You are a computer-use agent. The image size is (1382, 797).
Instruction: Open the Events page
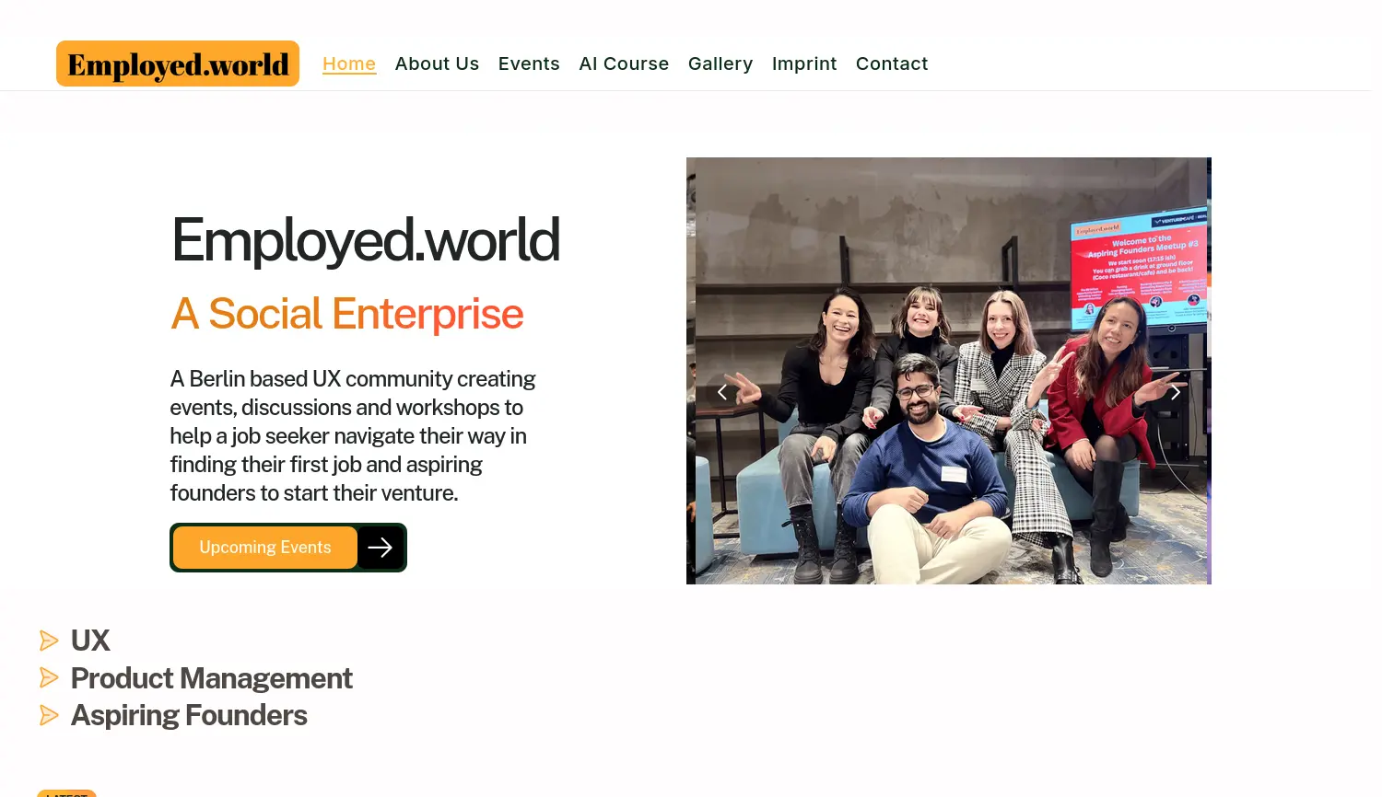click(529, 64)
